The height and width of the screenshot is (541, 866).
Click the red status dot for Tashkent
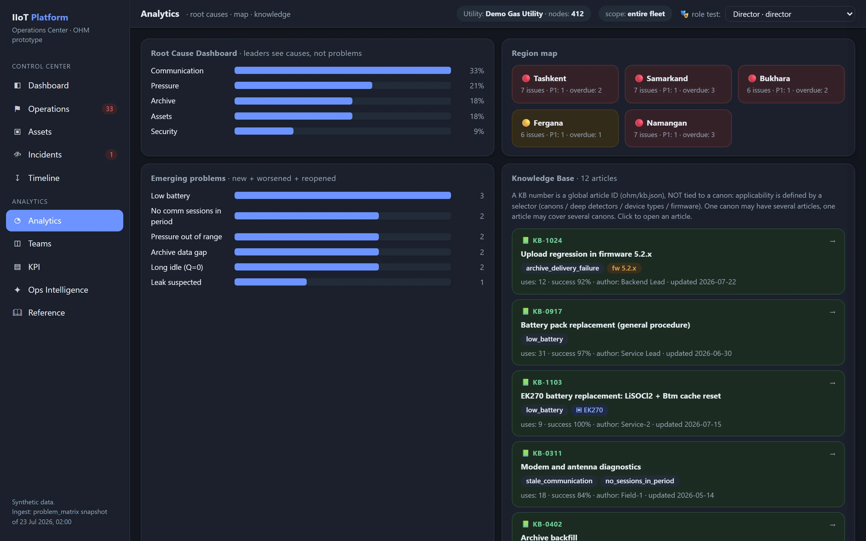pyautogui.click(x=526, y=78)
